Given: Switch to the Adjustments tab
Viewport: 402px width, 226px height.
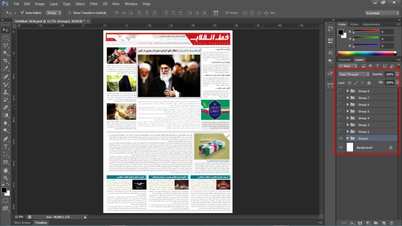Looking at the screenshot, I should 371,24.
